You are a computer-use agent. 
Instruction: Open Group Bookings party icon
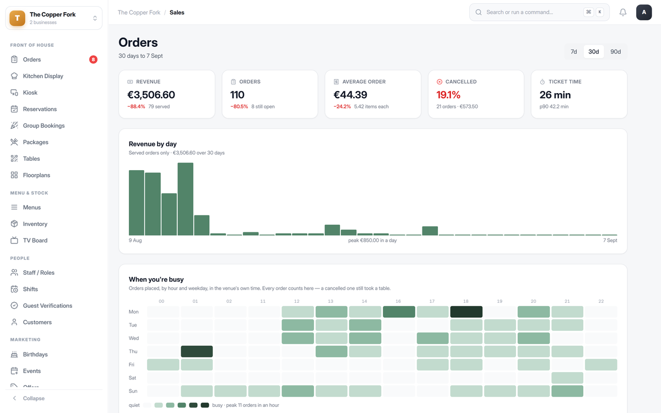point(14,126)
